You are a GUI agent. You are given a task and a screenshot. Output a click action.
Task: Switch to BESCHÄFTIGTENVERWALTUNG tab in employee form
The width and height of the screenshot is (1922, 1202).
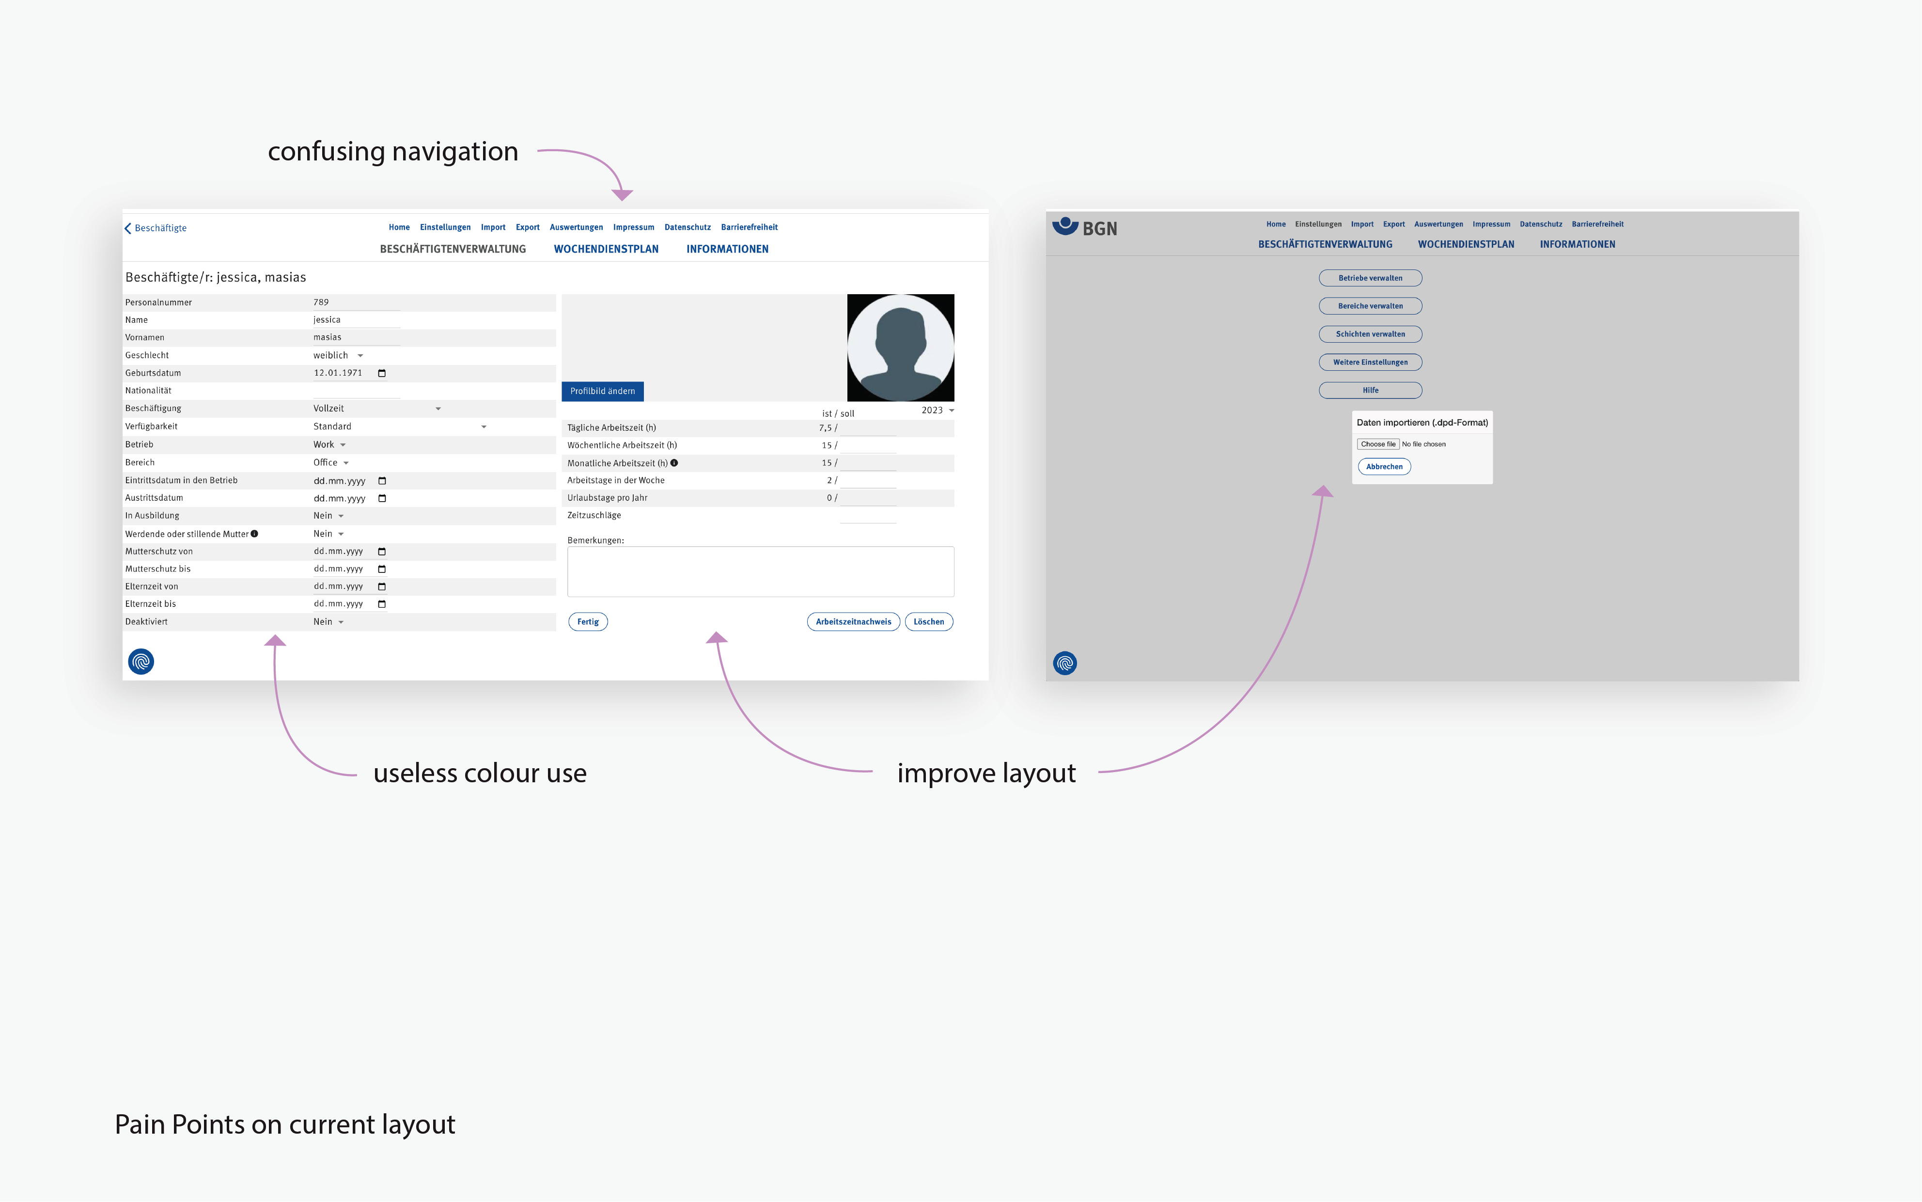click(453, 249)
